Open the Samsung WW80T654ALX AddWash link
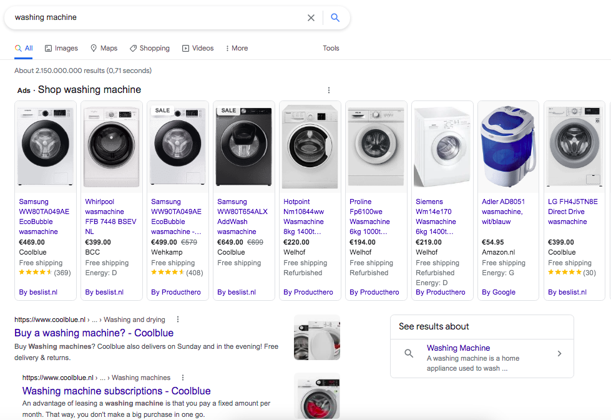Viewport: 611px width, 420px height. click(x=242, y=217)
